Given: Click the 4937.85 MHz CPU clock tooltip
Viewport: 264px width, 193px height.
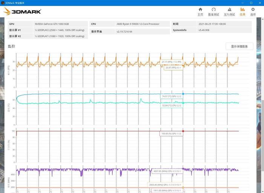Looking at the screenshot, I should [x=167, y=171].
